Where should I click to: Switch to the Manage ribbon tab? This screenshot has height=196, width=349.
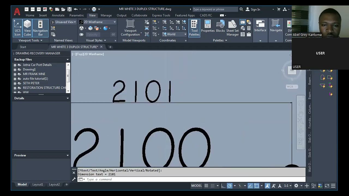(106, 16)
